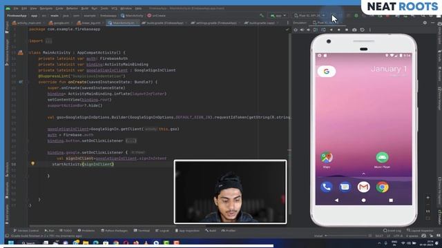
Task: Open the emulator extended controls dots
Action: tap(370, 30)
